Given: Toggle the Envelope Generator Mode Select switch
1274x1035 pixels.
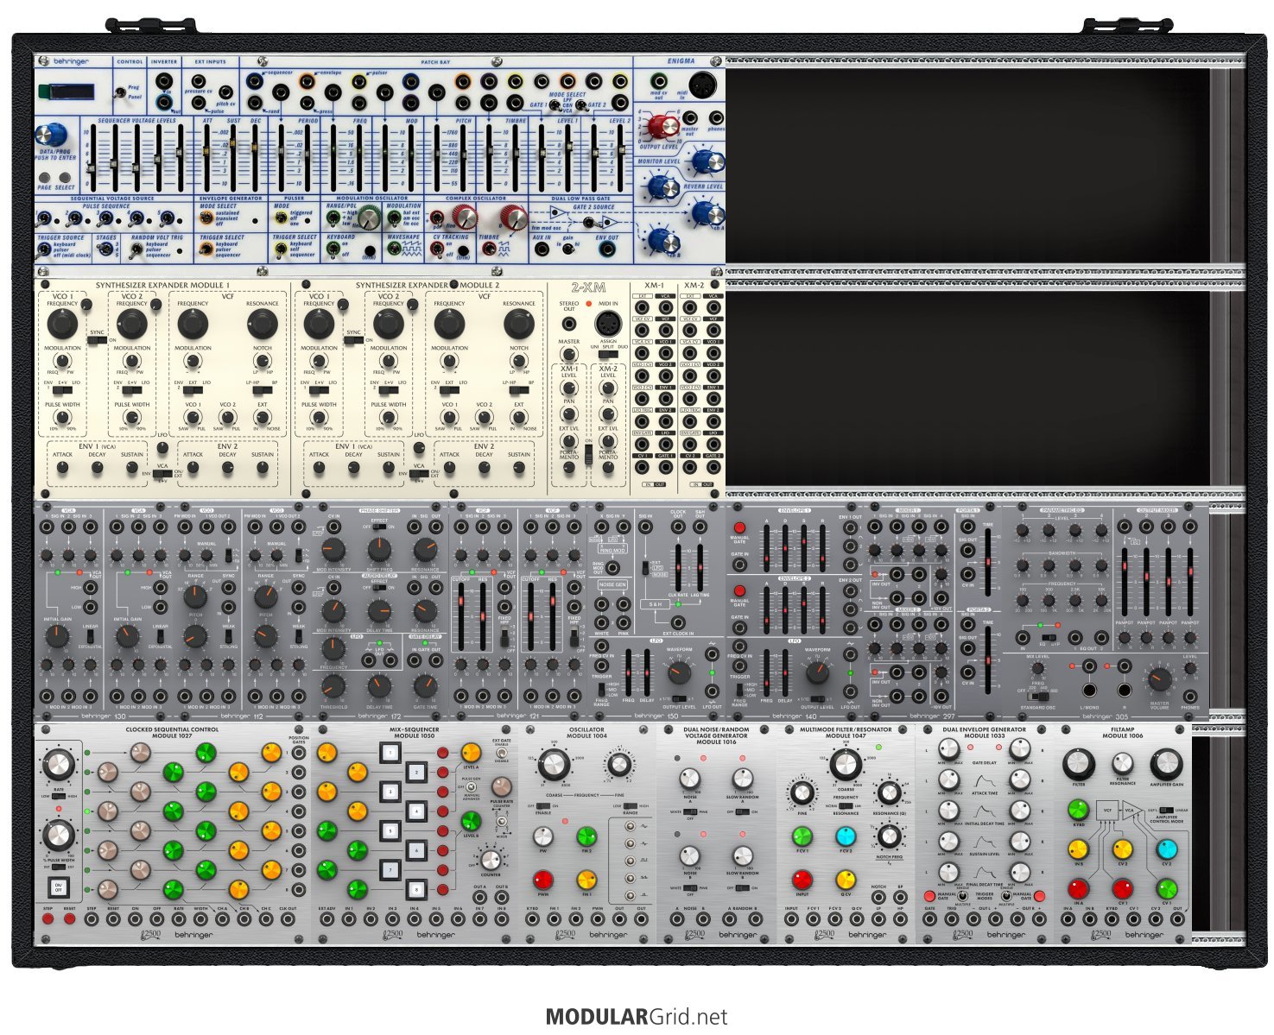Looking at the screenshot, I should tap(206, 217).
